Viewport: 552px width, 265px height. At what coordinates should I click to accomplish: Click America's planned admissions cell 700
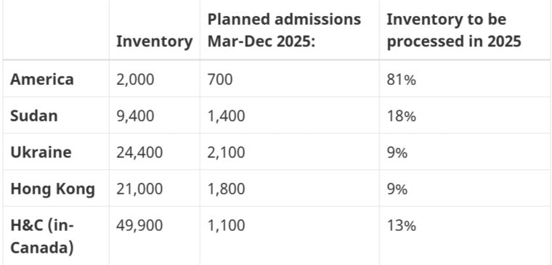point(220,80)
